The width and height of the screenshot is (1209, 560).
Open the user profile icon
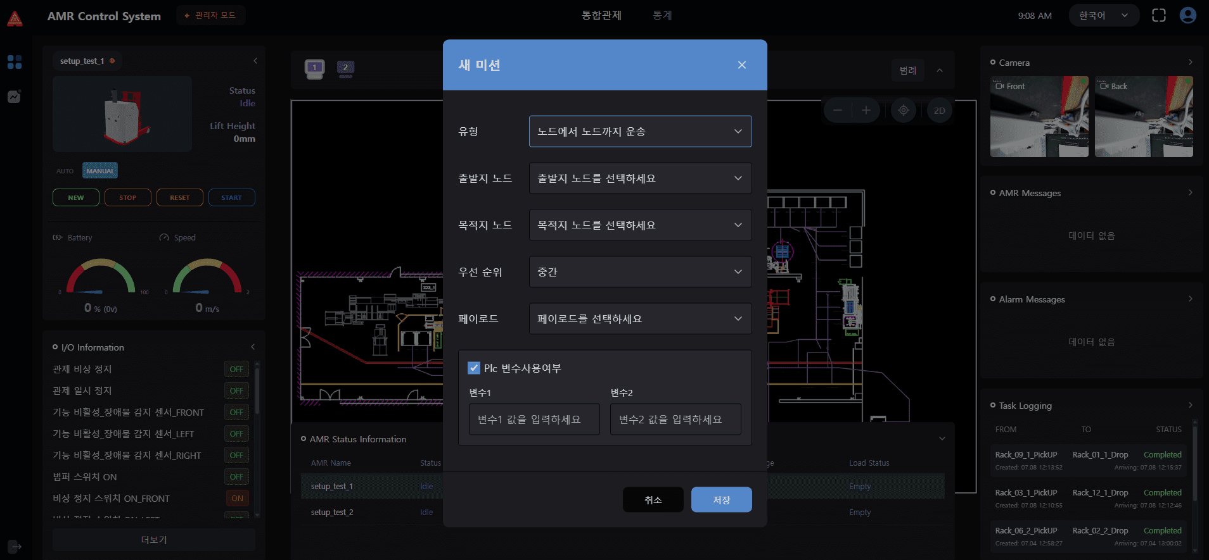[1187, 15]
